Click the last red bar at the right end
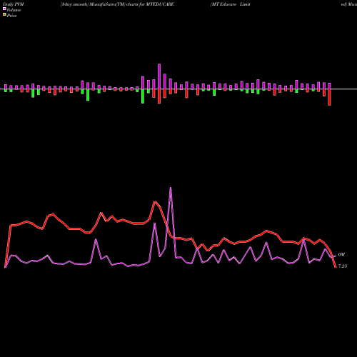This screenshot has width=357, height=357. click(x=329, y=97)
